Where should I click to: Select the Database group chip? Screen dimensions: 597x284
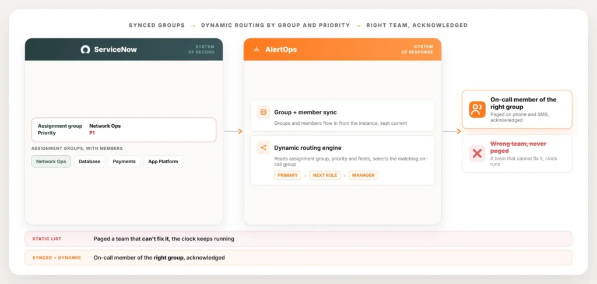coord(89,162)
